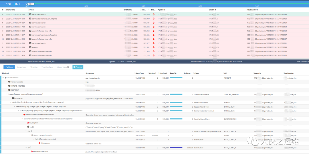Image resolution: width=309 pixels, height=155 pixels.
Task: Click the Pinpoint logo in header
Action: point(13,4)
